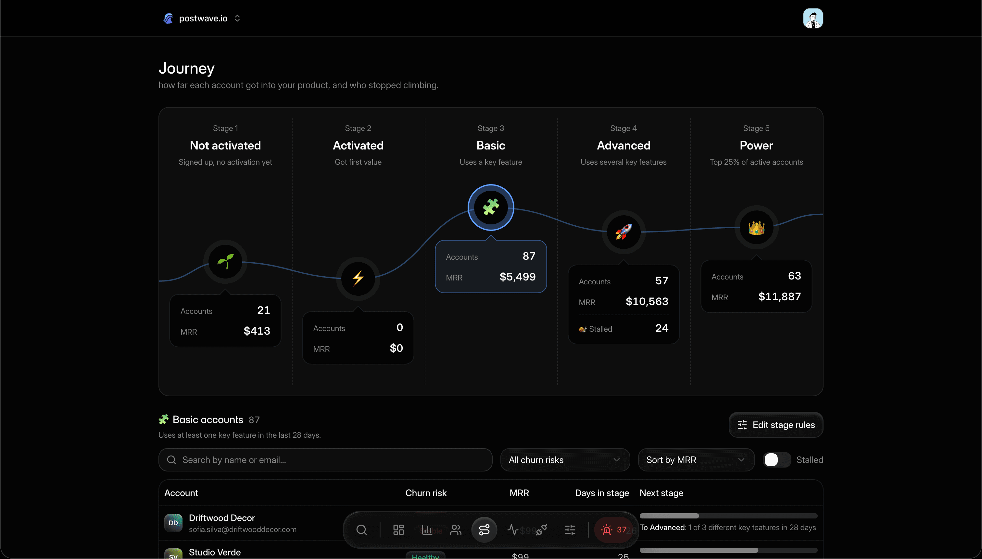Screen dimensions: 982x559
Task: Open the bar chart analytics icon
Action: point(427,530)
